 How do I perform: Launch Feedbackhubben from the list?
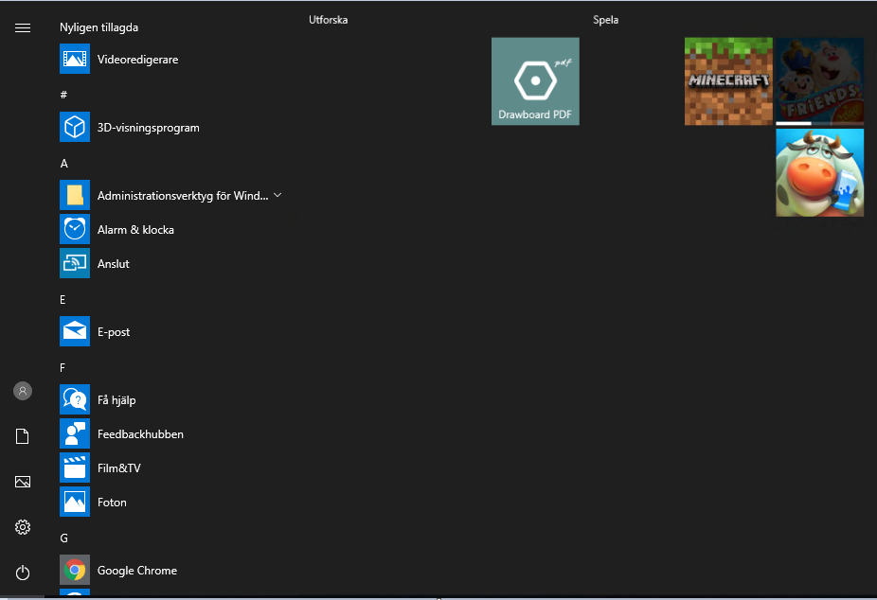click(75, 434)
